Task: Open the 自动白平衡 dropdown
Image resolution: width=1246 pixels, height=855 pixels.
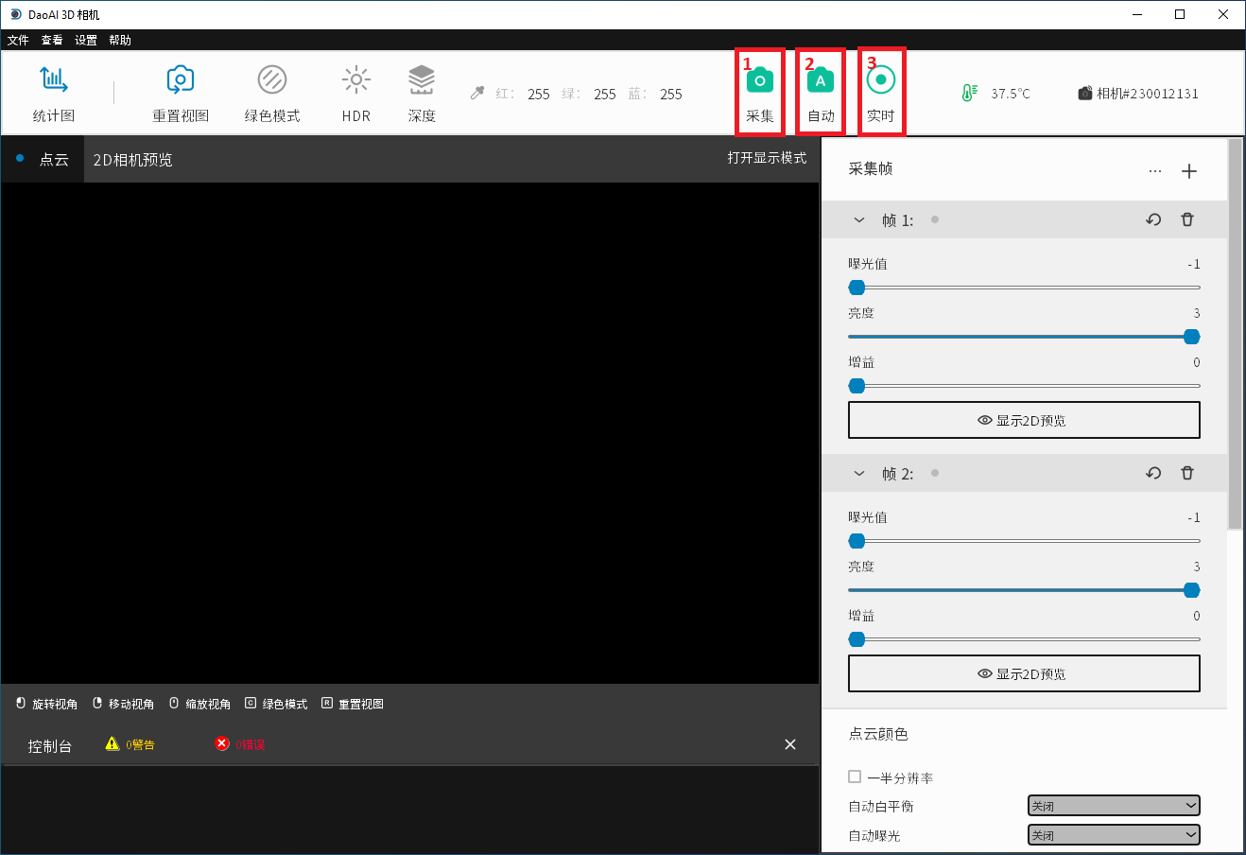Action: (1114, 806)
